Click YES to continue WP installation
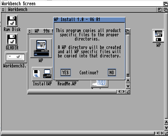 (x=65, y=72)
